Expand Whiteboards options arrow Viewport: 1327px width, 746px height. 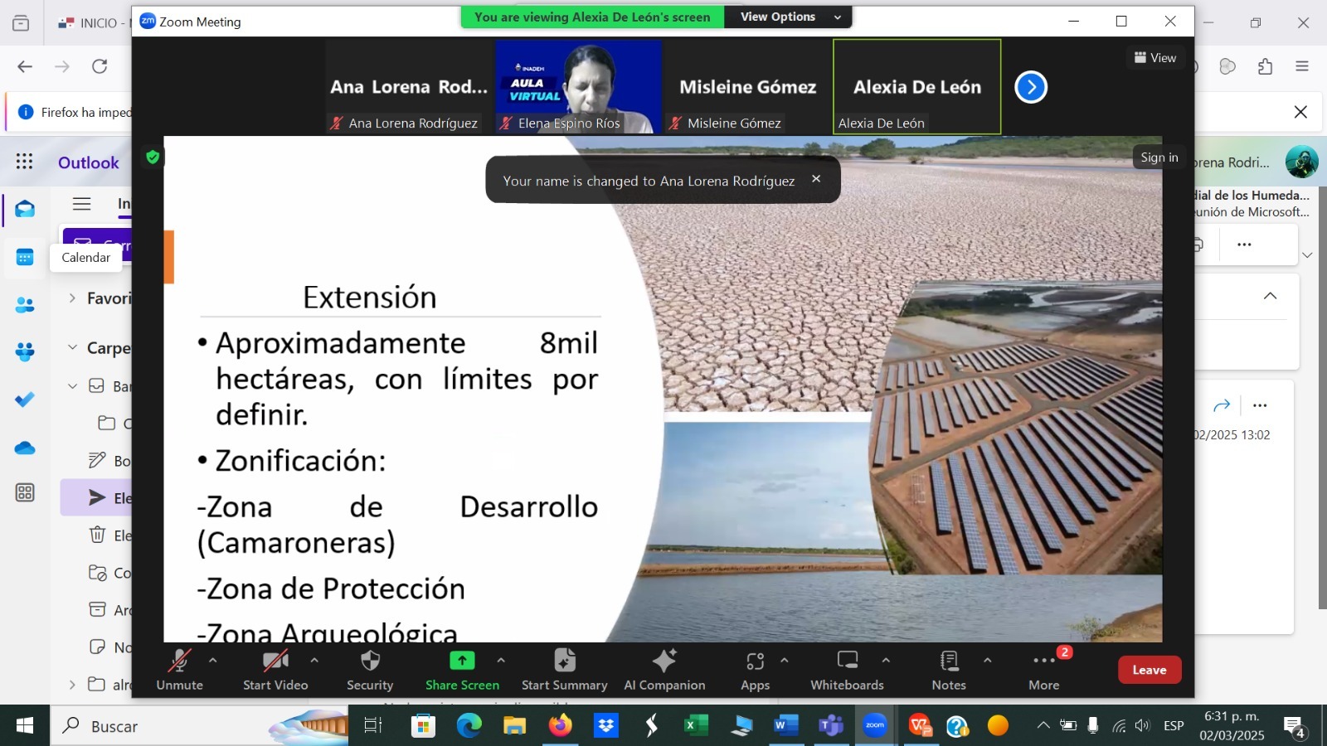(x=886, y=661)
